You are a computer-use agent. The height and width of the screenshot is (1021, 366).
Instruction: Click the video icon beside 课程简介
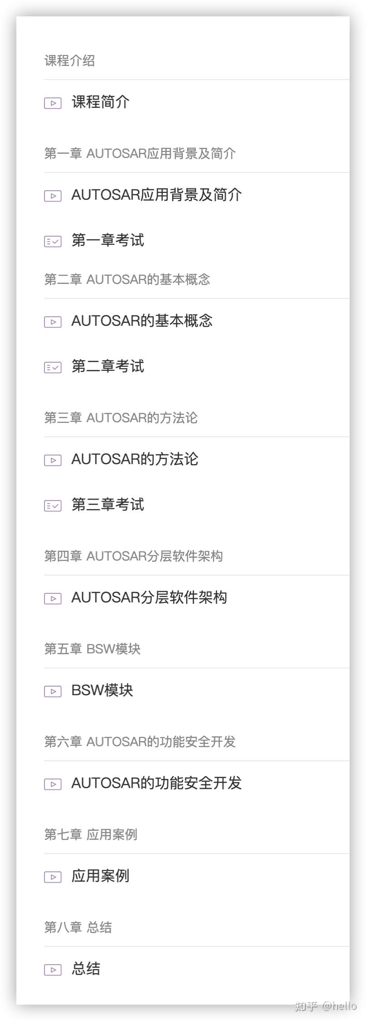click(53, 103)
